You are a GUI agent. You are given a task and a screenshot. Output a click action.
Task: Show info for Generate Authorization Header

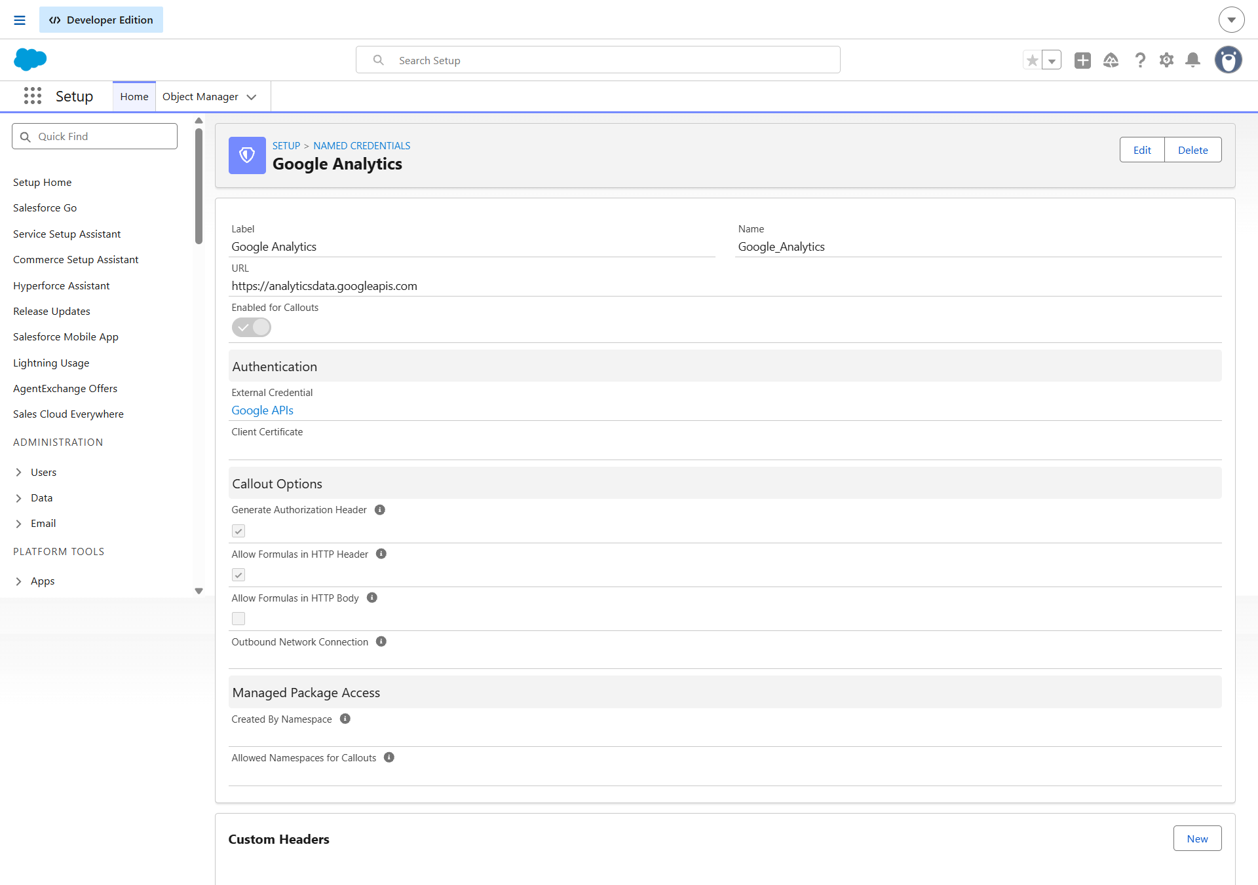coord(380,510)
